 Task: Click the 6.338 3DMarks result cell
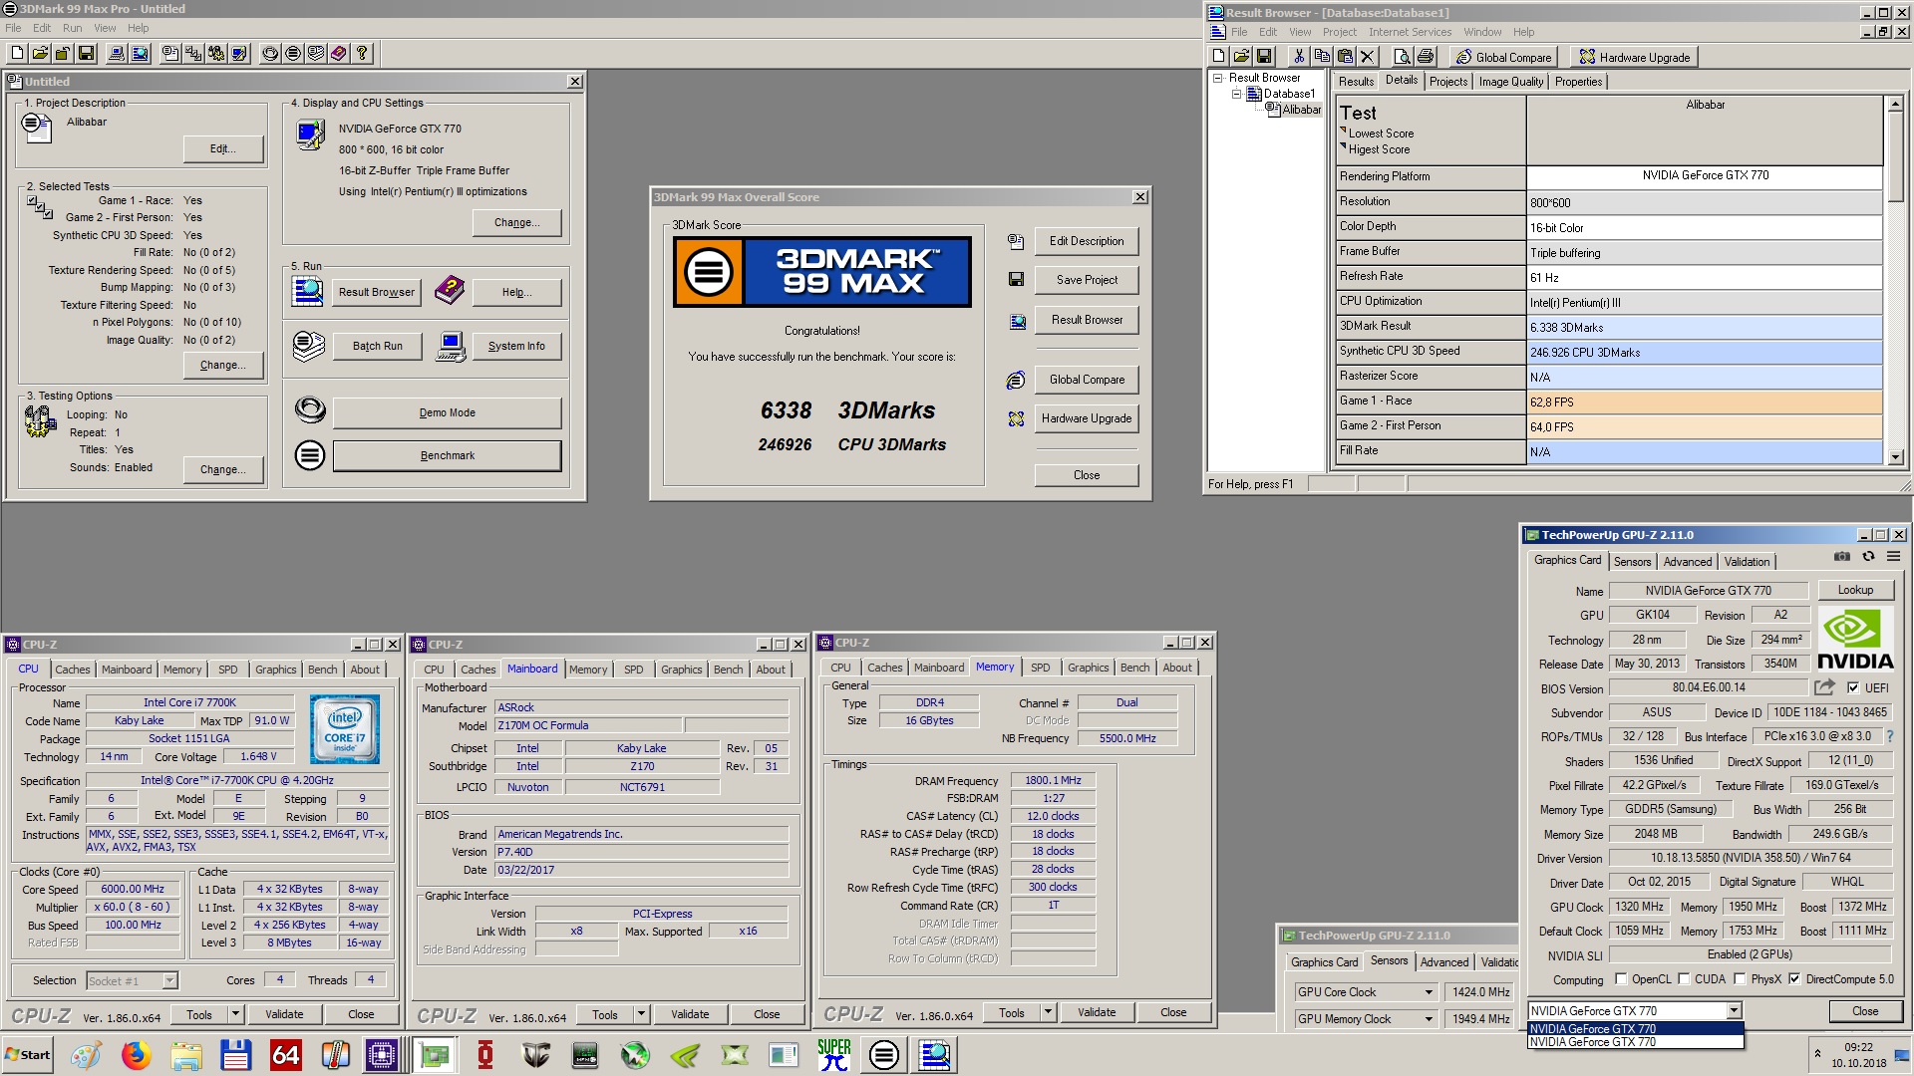click(1705, 327)
